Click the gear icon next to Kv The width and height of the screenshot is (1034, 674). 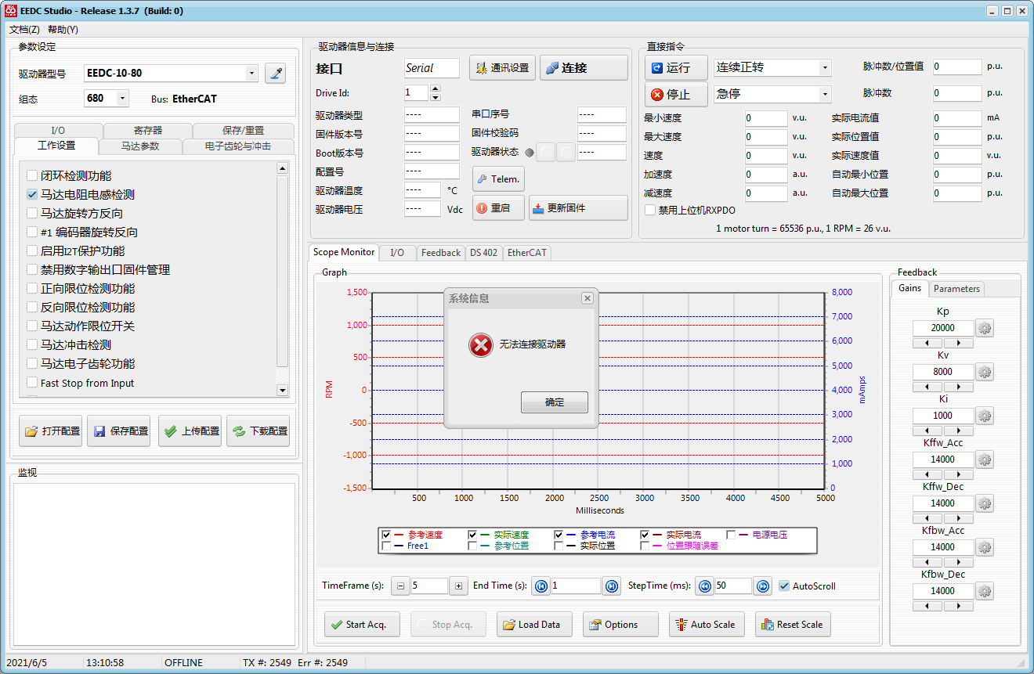985,372
